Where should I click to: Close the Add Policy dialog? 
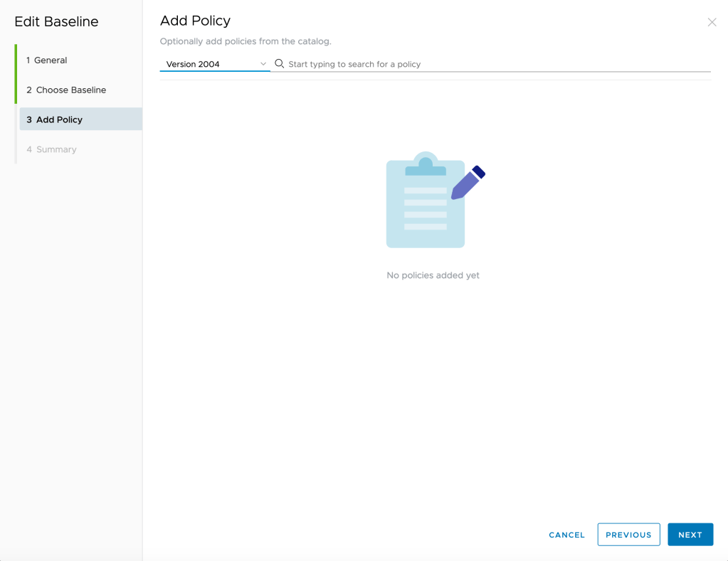tap(712, 22)
